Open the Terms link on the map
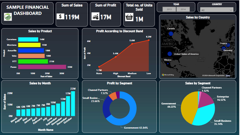 [228, 75]
